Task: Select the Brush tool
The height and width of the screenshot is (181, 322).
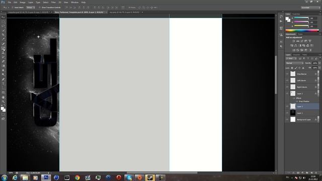Action: click(x=3, y=48)
